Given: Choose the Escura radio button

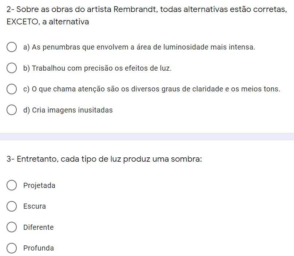Looking at the screenshot, I should pyautogui.click(x=12, y=206).
